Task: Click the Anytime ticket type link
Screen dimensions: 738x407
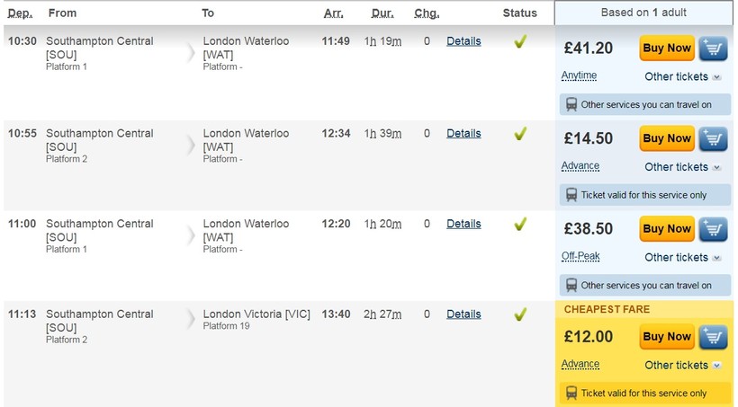Action: pos(579,75)
